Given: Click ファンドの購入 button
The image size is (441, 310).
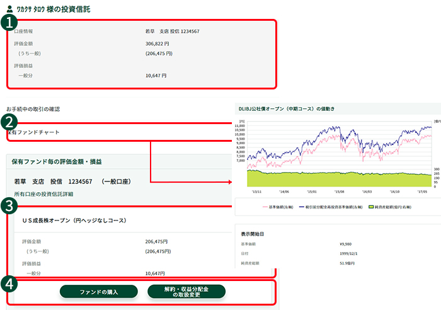Looking at the screenshot, I should 99,292.
